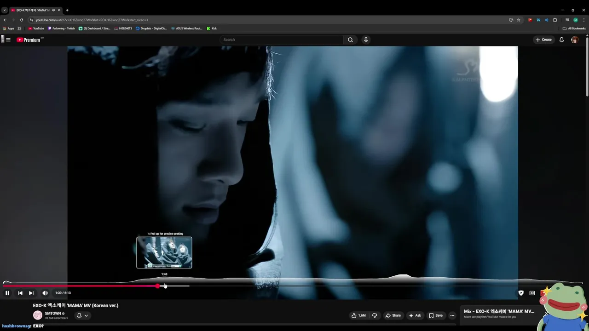Image resolution: width=589 pixels, height=331 pixels.
Task: Focus the YouTube Search field
Action: click(x=282, y=40)
